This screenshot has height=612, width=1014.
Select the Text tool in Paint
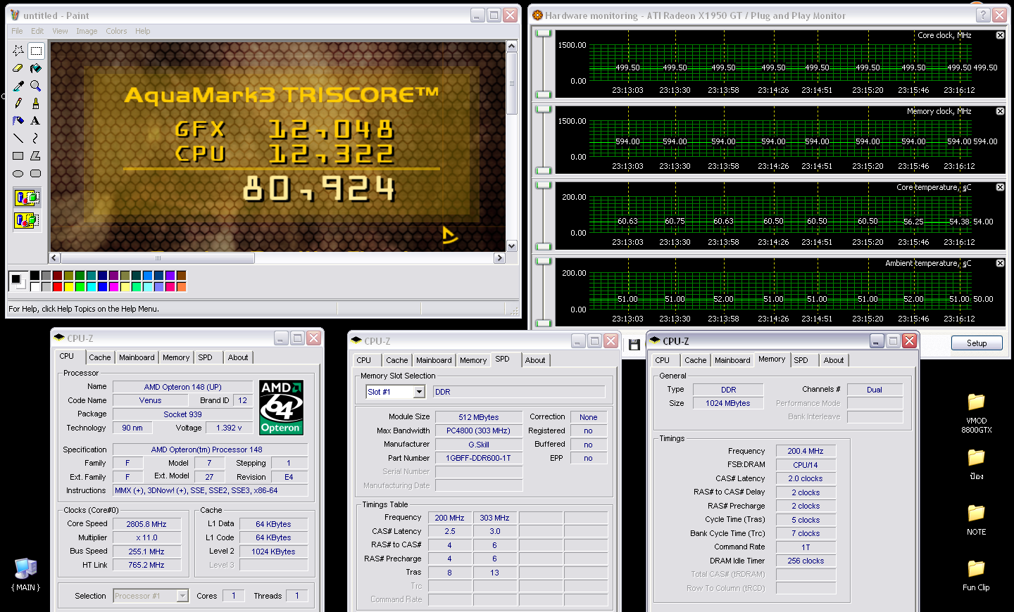[36, 121]
